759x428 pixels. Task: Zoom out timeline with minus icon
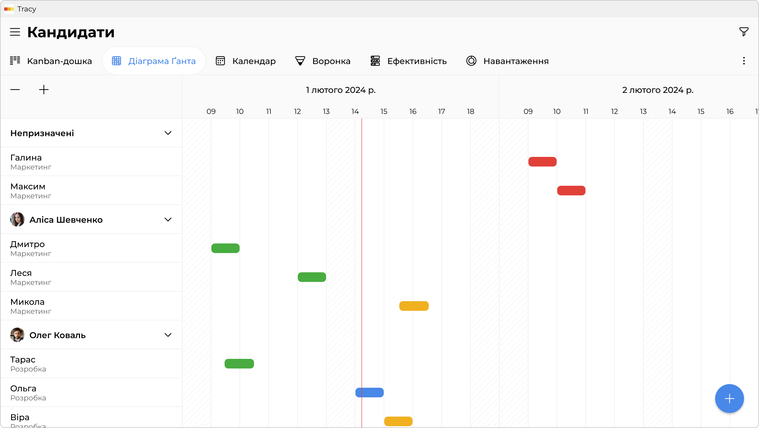[x=15, y=90]
